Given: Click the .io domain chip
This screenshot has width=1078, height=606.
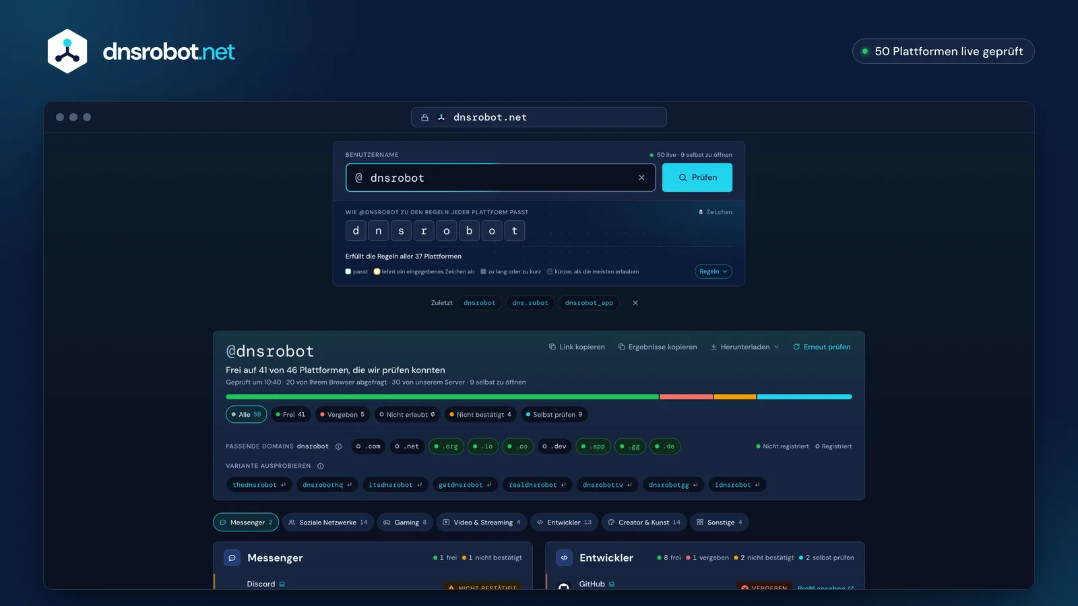Looking at the screenshot, I should (x=482, y=446).
